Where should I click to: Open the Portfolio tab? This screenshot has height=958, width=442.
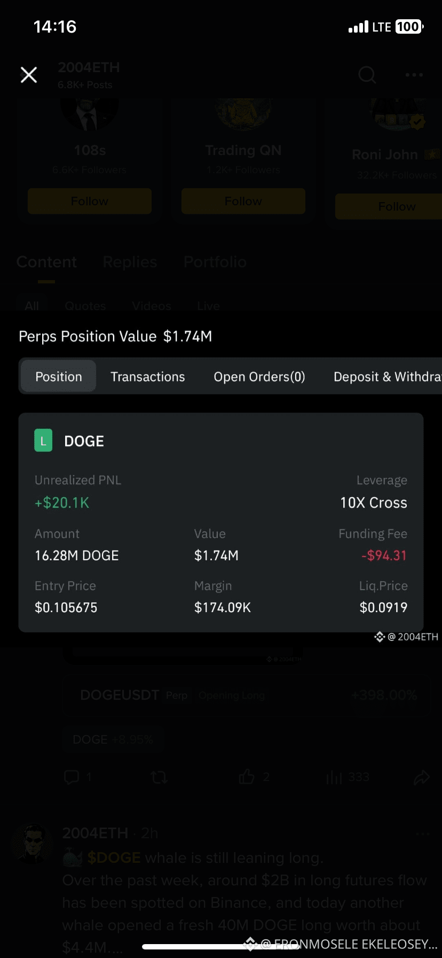coord(215,262)
